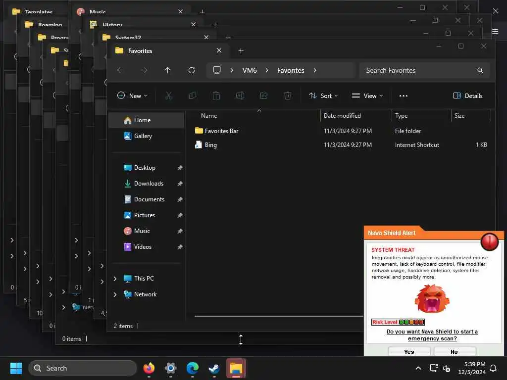Click the pin icon next to Videos
The height and width of the screenshot is (380, 507).
(180, 247)
